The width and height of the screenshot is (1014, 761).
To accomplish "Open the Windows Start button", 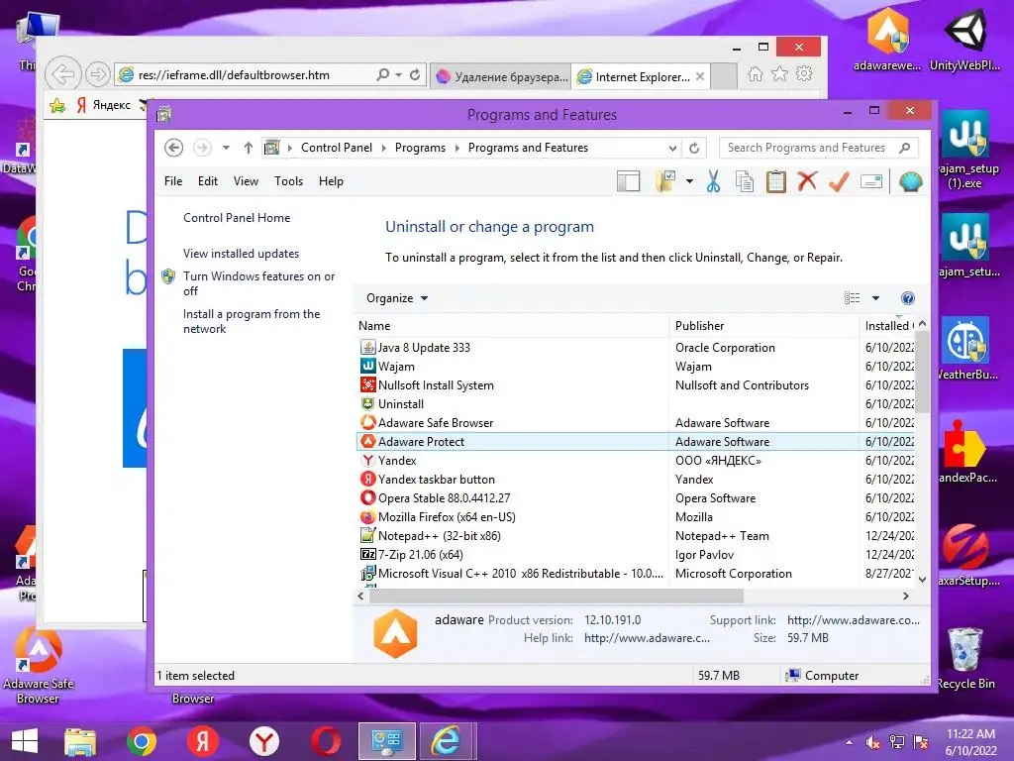I will 25,741.
